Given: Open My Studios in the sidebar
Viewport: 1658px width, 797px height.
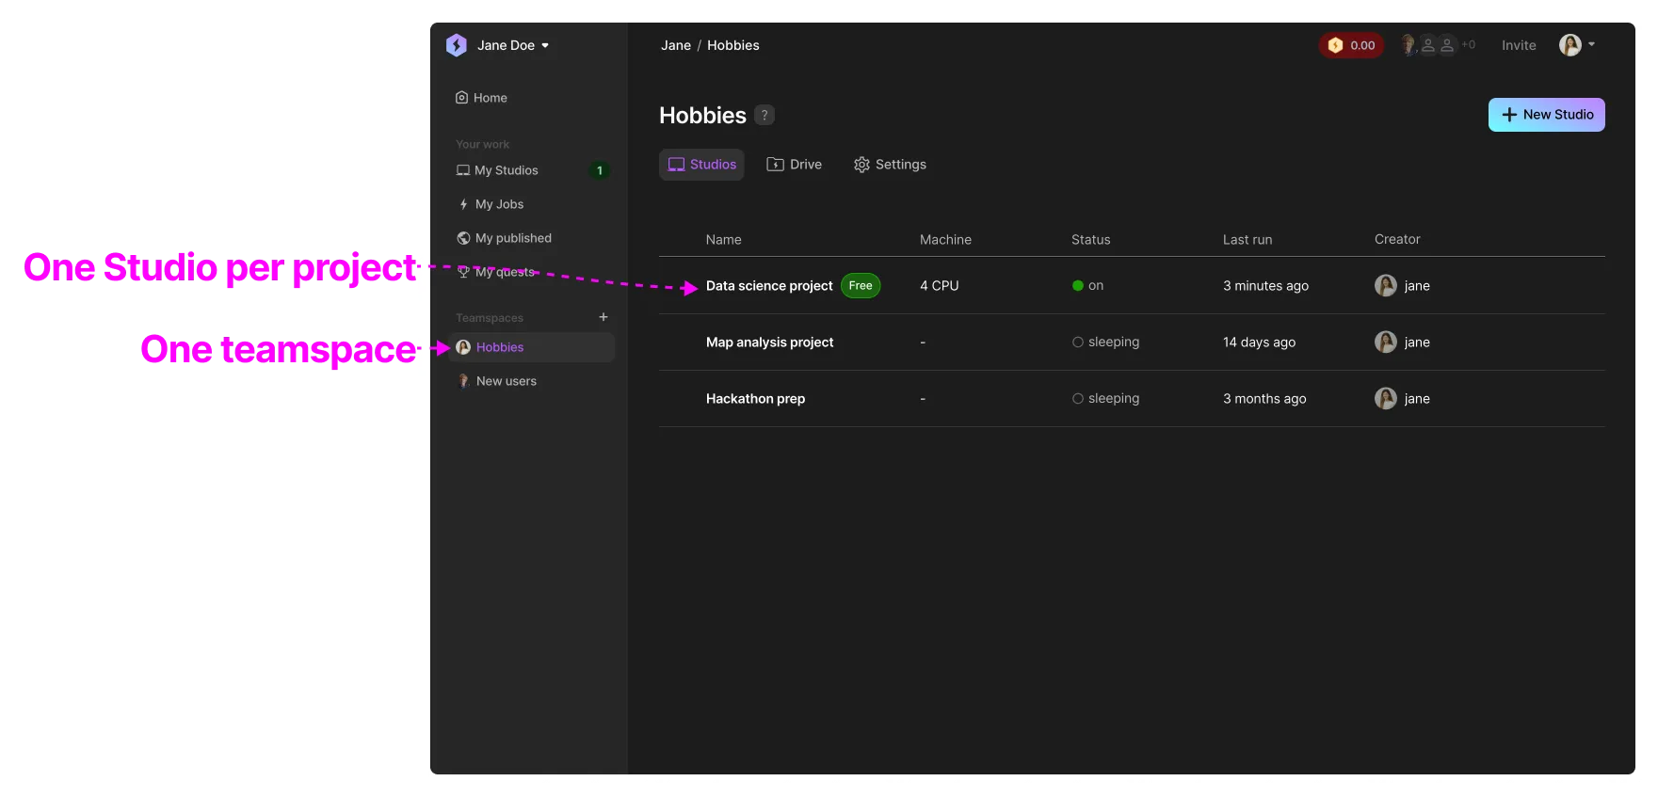Looking at the screenshot, I should point(497,170).
